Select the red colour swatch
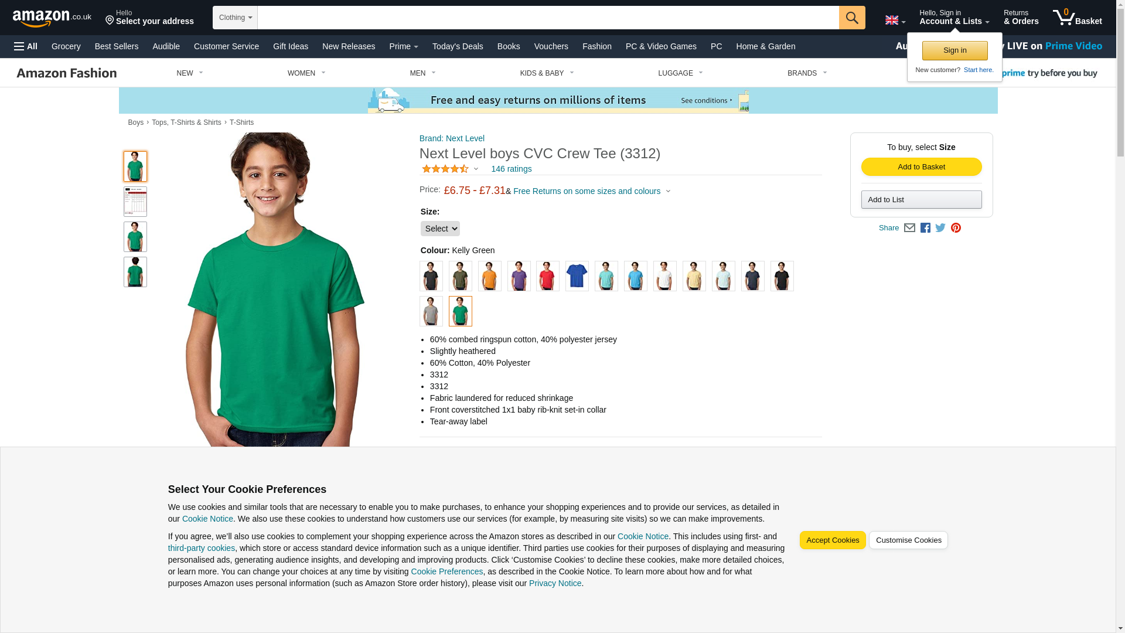The image size is (1125, 633). pyautogui.click(x=548, y=276)
